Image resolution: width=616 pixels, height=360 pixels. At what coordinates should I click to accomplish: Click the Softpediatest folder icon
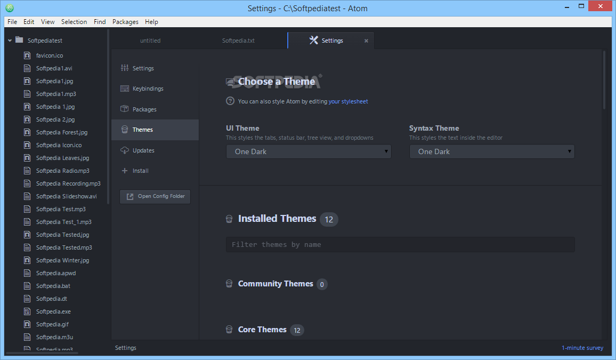click(19, 39)
